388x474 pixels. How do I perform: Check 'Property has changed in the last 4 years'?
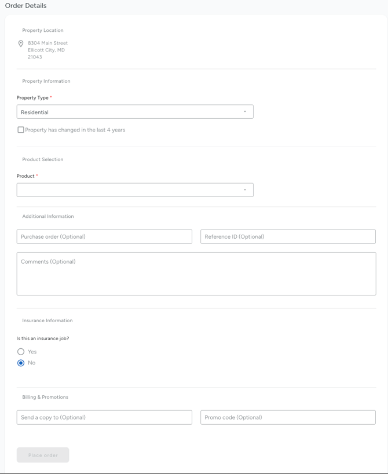pyautogui.click(x=21, y=130)
